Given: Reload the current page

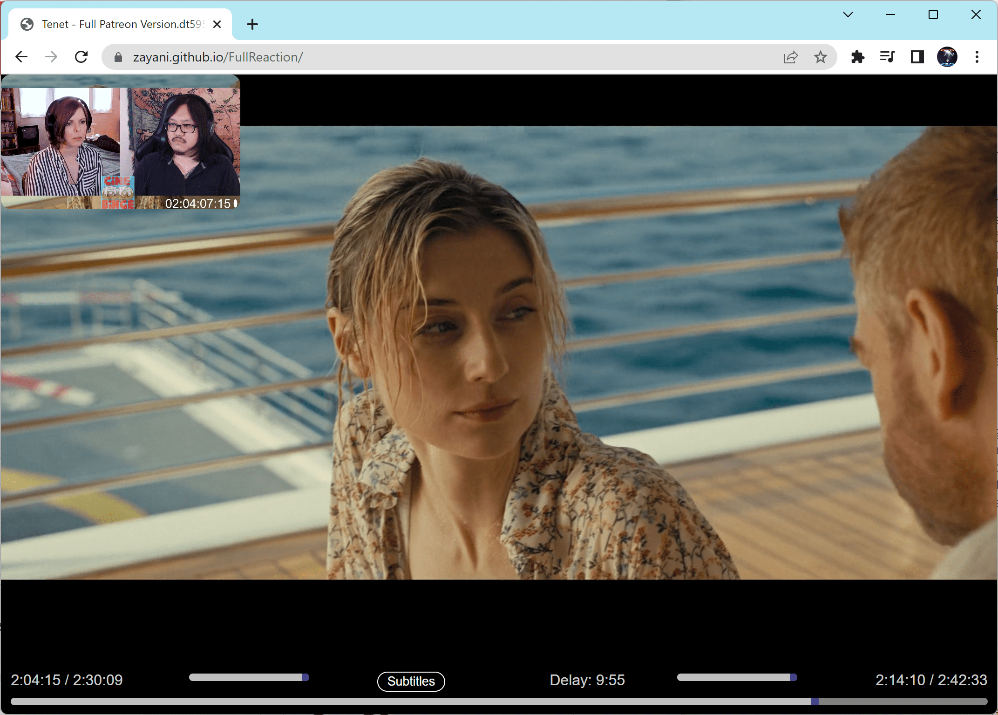Looking at the screenshot, I should tap(81, 57).
